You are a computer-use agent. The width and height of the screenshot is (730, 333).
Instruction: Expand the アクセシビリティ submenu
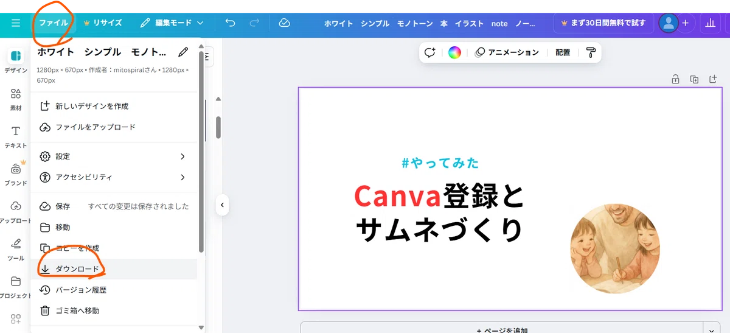(114, 177)
